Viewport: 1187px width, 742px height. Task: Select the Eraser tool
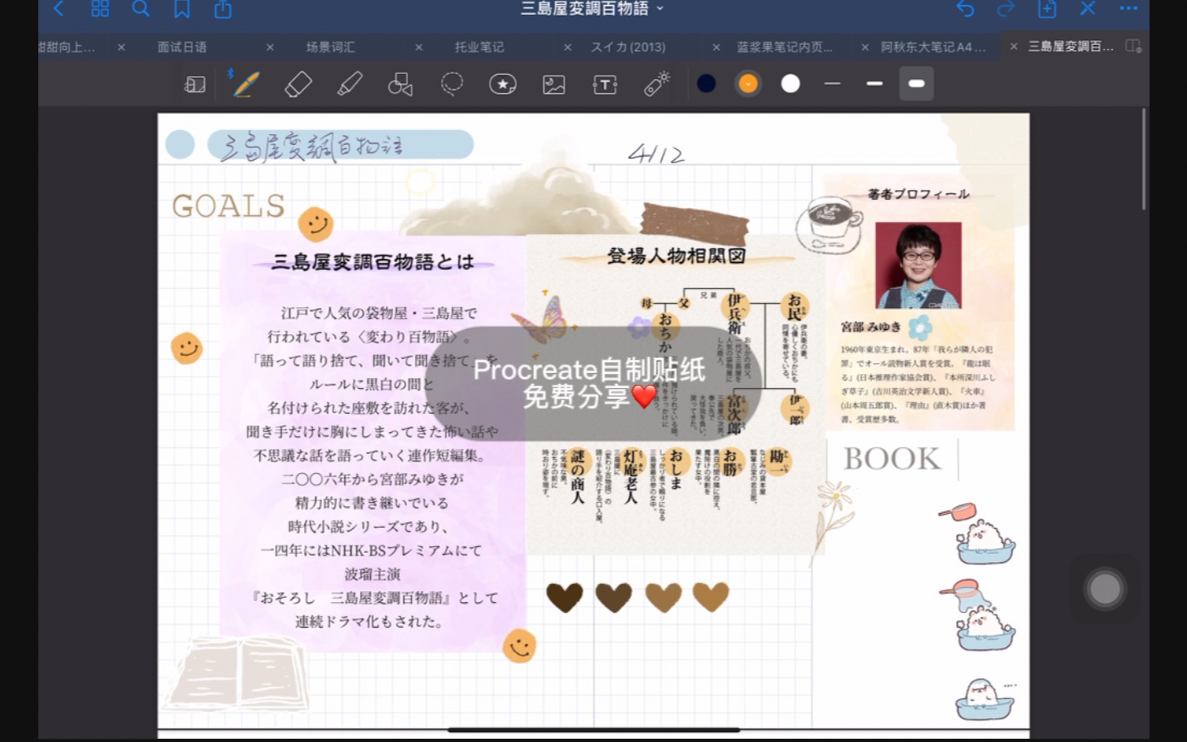[297, 84]
